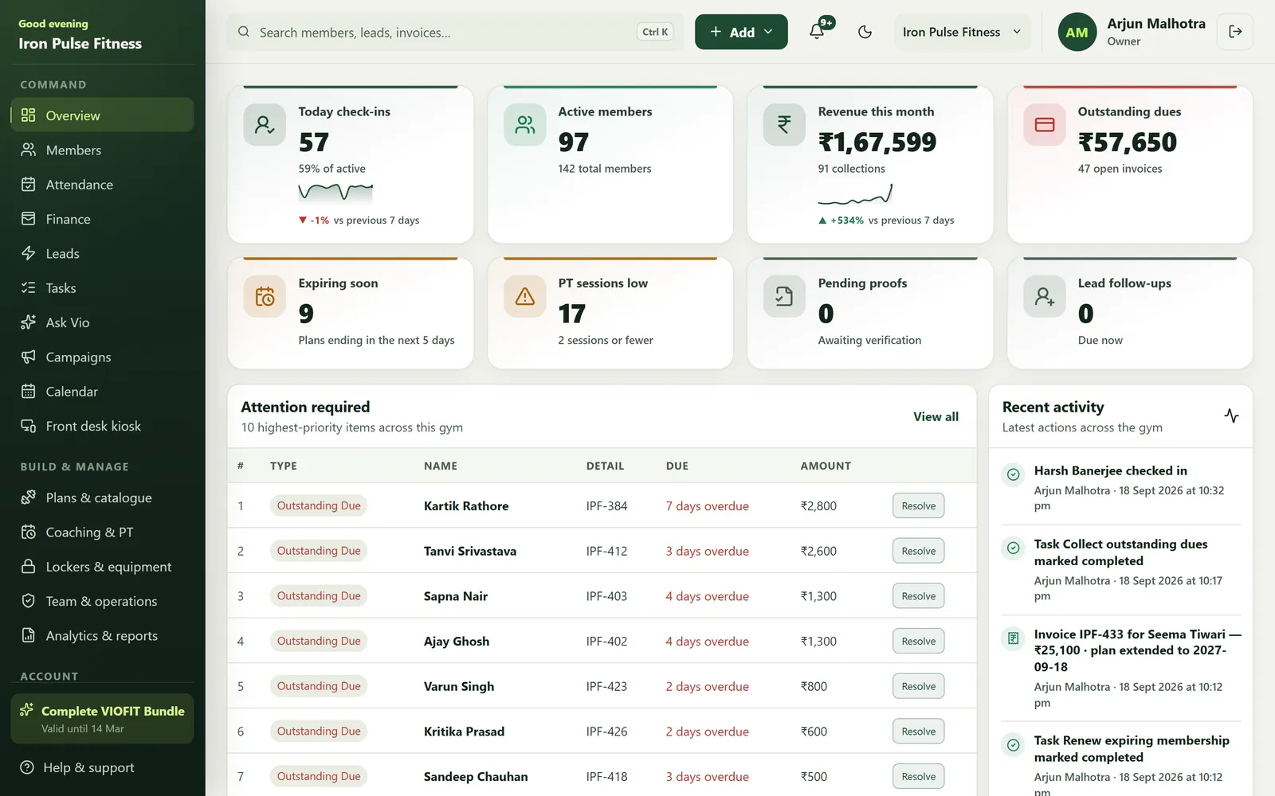Click the logout icon beside Arjun Malhotra
1275x796 pixels.
pyautogui.click(x=1235, y=32)
